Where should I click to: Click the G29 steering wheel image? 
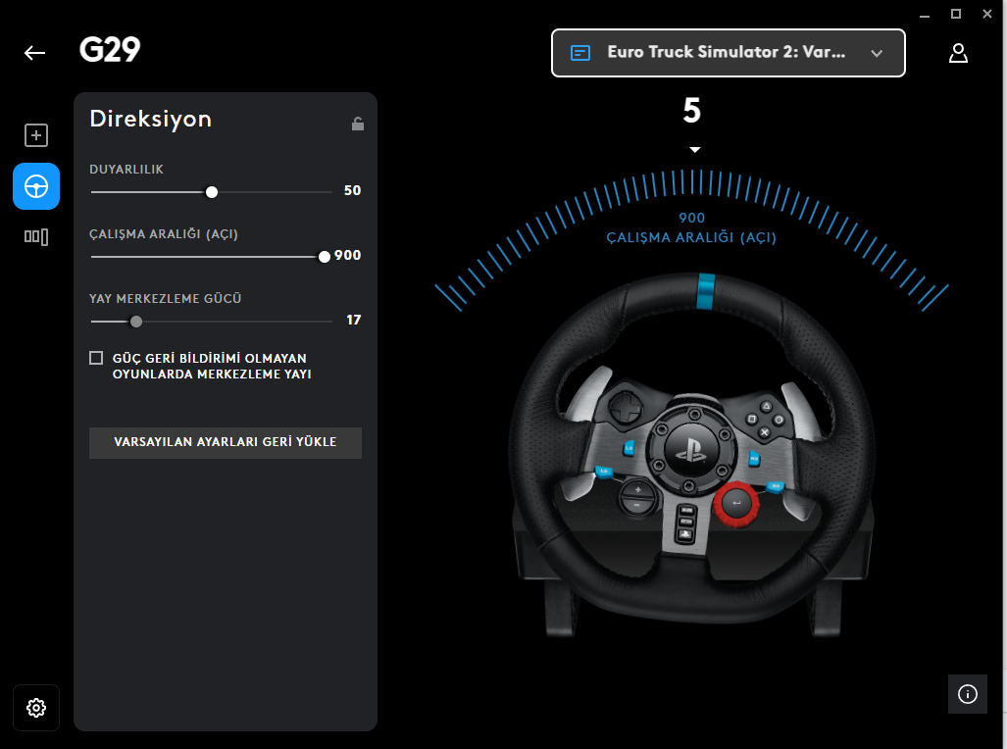pyautogui.click(x=692, y=455)
